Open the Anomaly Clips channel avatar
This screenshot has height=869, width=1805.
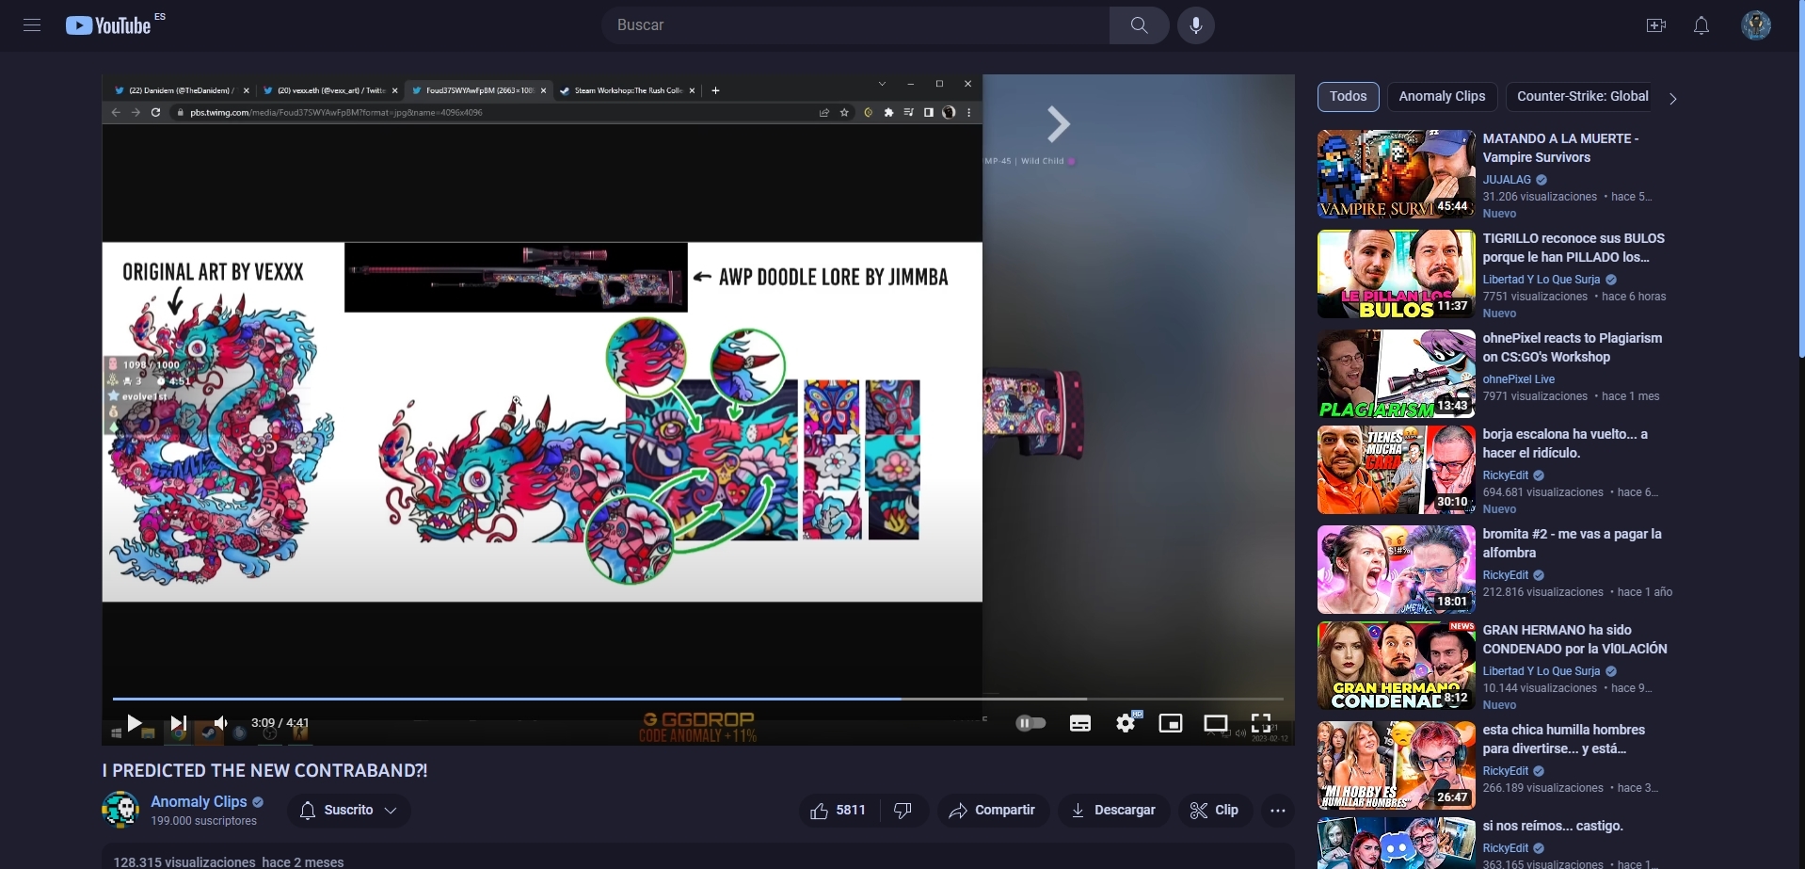tap(120, 810)
